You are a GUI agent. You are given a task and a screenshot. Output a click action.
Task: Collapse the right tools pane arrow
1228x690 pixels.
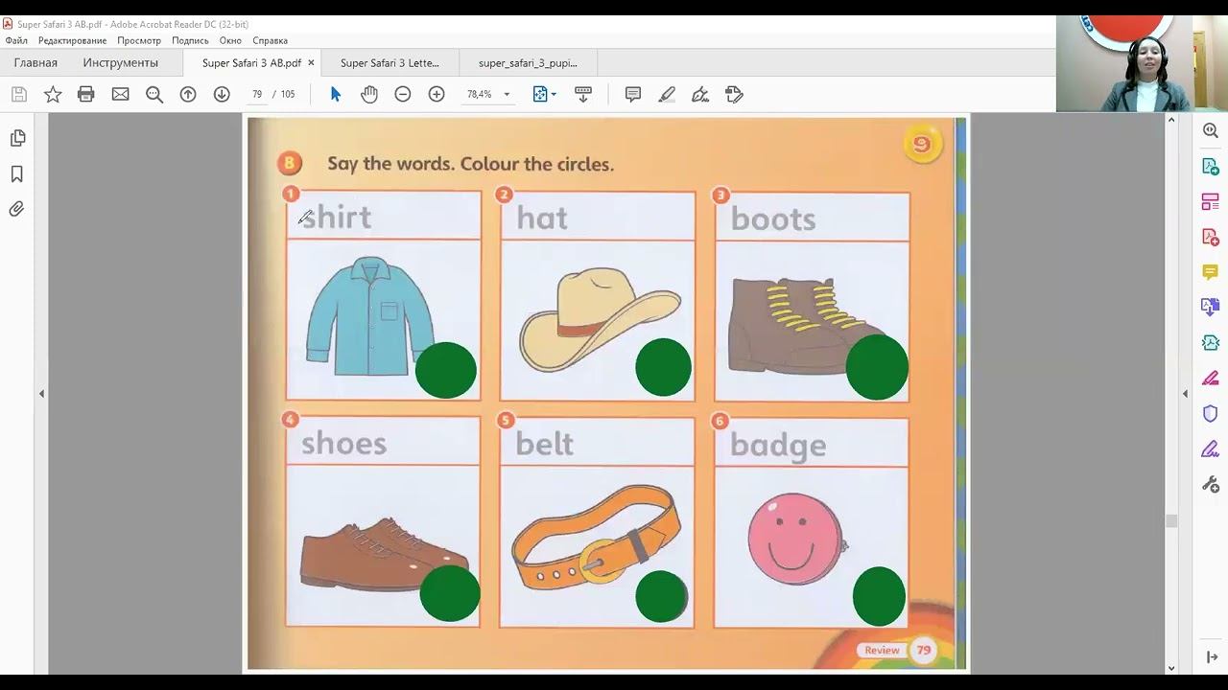(x=1185, y=394)
